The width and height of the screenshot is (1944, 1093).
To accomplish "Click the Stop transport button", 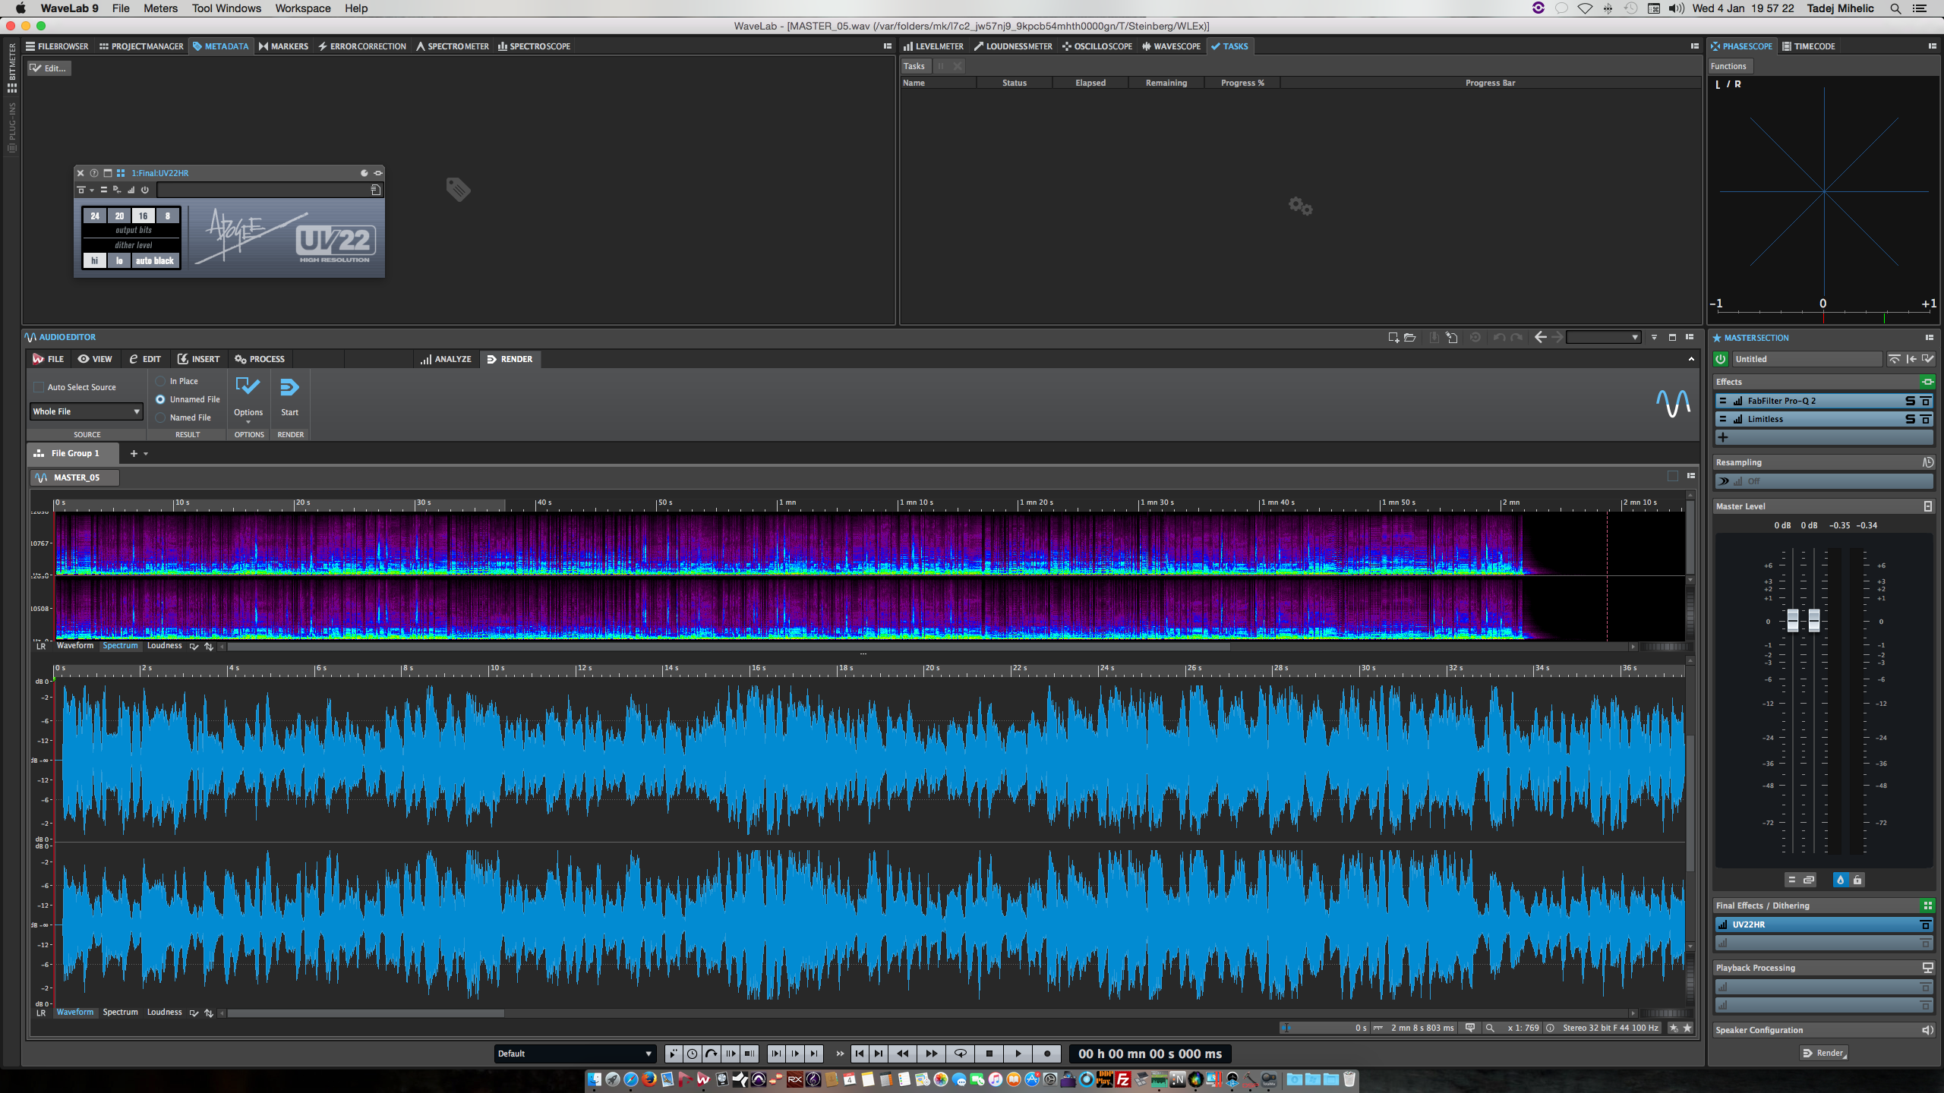I will (x=989, y=1054).
